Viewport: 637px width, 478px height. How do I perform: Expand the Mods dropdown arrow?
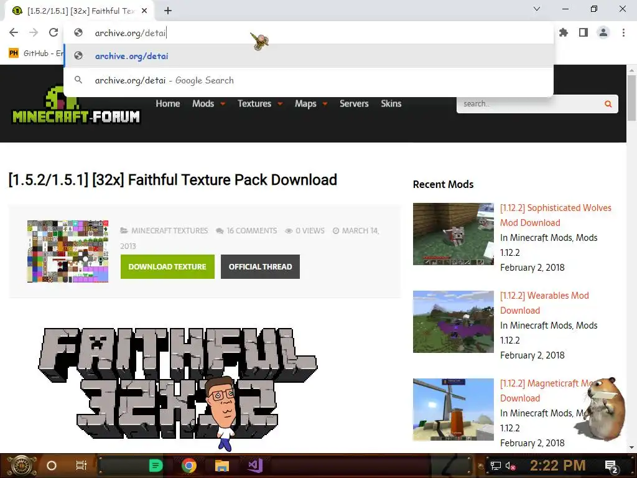223,104
